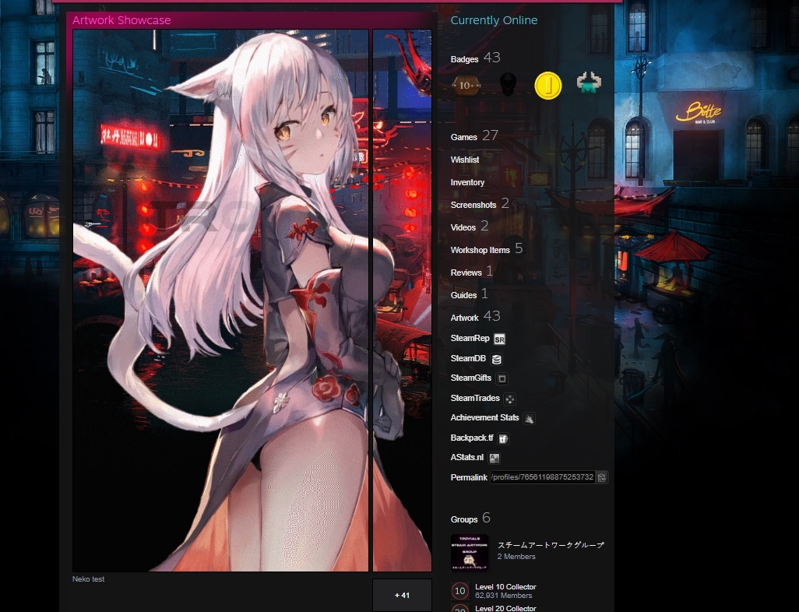
Task: Open Achievement Stats link text
Action: coord(484,417)
